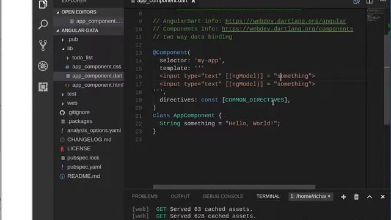Open the Debug view icon
391x220 pixels.
click(43, 66)
